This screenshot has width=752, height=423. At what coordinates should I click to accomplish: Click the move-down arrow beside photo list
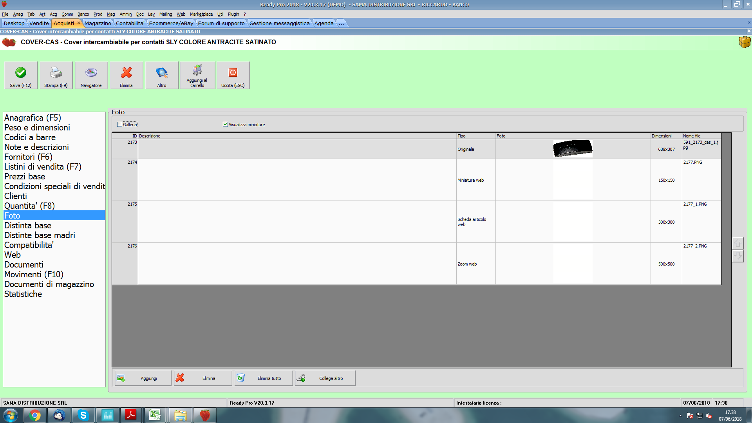point(738,256)
